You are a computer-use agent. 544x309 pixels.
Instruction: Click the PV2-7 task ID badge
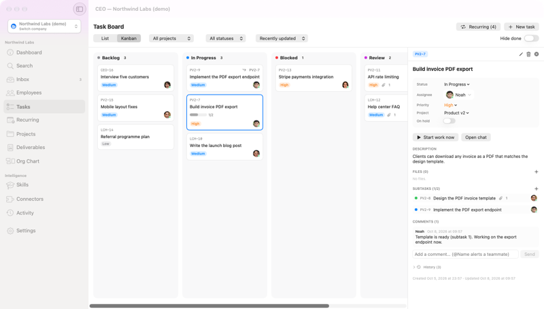pyautogui.click(x=420, y=54)
